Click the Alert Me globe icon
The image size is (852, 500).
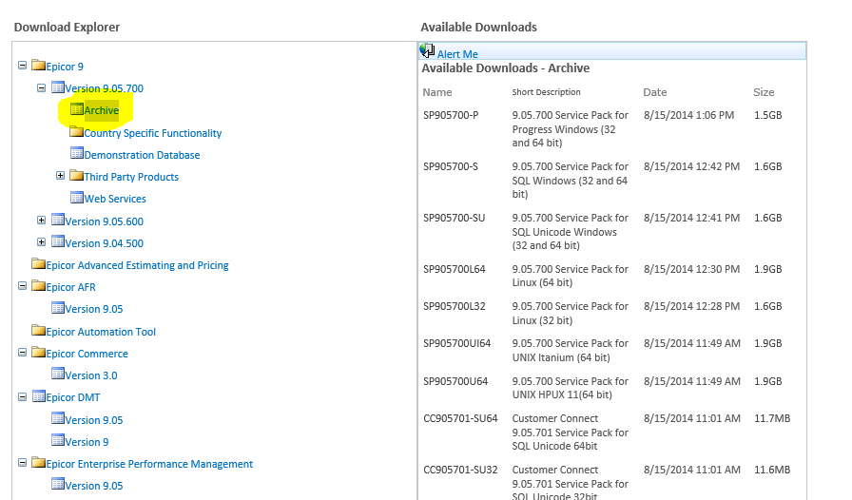pos(427,50)
